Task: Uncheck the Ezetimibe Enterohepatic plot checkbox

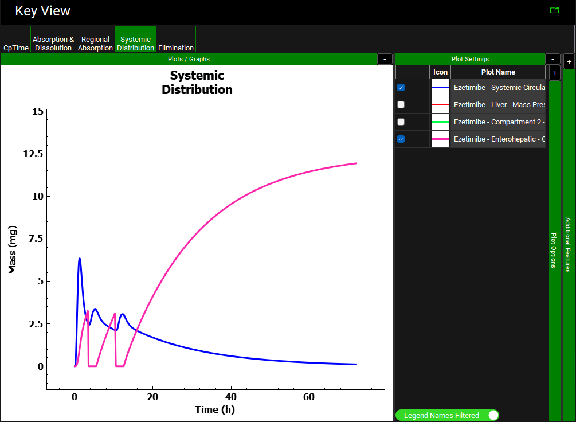Action: click(401, 139)
